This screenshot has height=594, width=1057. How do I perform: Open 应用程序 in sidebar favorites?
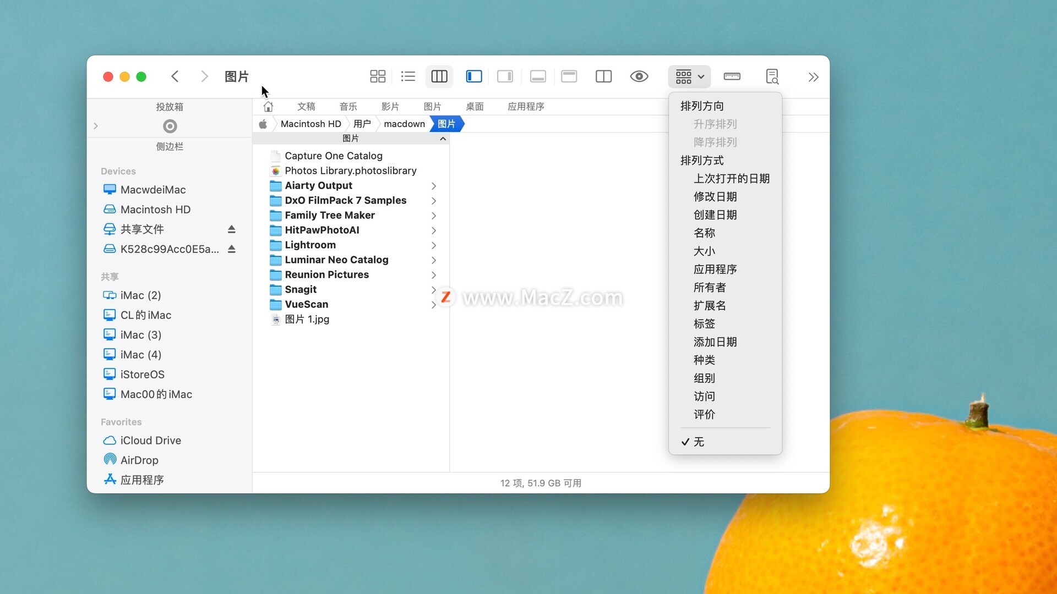pyautogui.click(x=134, y=480)
